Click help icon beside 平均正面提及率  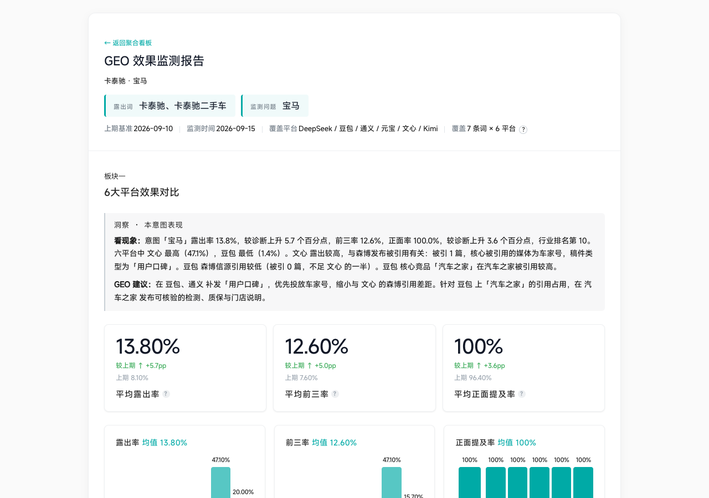click(x=522, y=394)
